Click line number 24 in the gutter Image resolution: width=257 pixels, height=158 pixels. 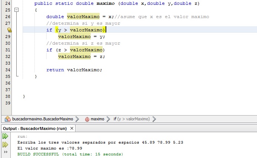pyautogui.click(x=8, y=3)
